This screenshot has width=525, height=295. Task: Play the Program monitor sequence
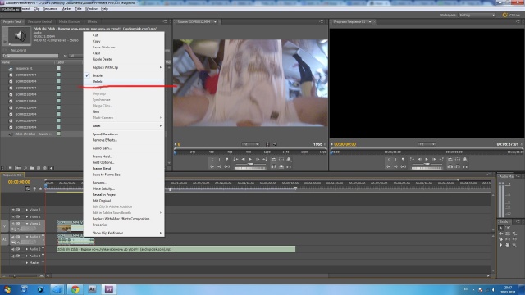(427, 160)
